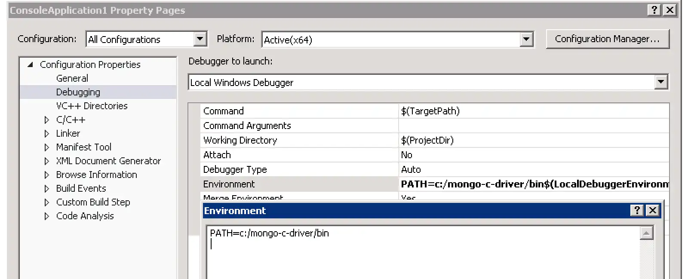
Task: Expand the C/C++ tree node
Action: pos(47,120)
